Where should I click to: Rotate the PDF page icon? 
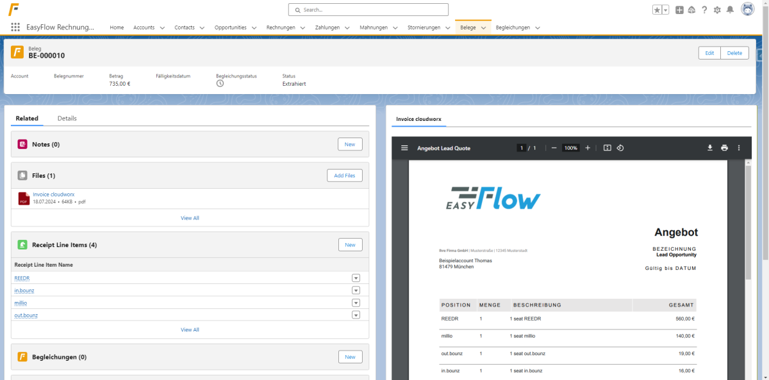tap(620, 148)
